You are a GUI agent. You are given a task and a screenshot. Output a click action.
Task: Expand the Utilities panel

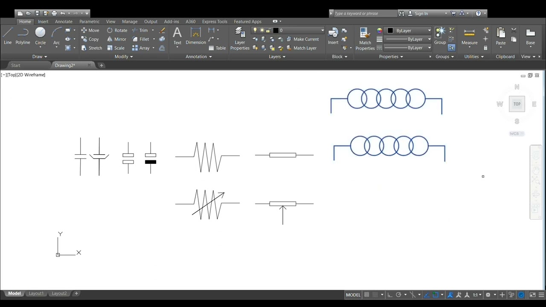(474, 56)
